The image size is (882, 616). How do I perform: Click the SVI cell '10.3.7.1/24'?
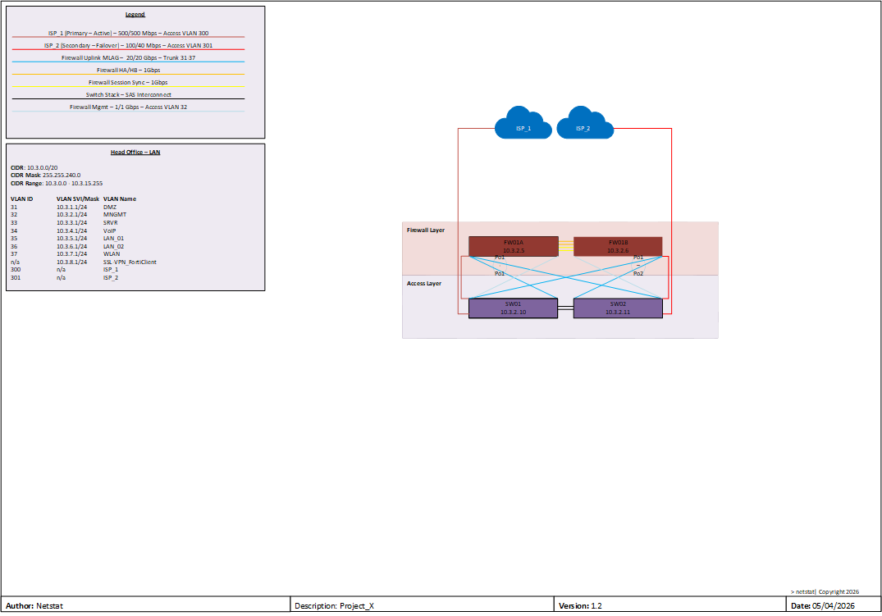71,254
